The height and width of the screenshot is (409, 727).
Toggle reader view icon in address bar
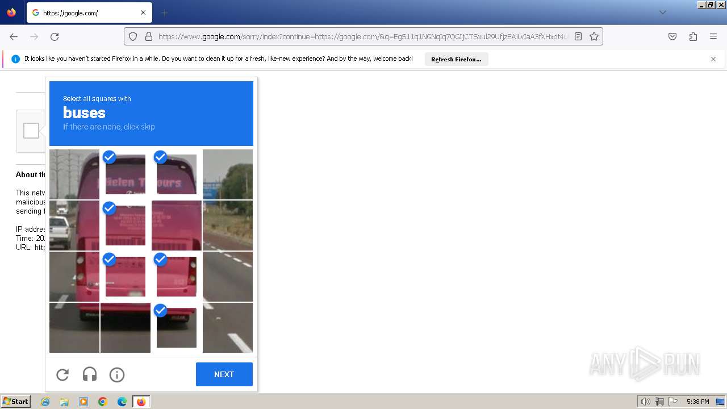(578, 36)
